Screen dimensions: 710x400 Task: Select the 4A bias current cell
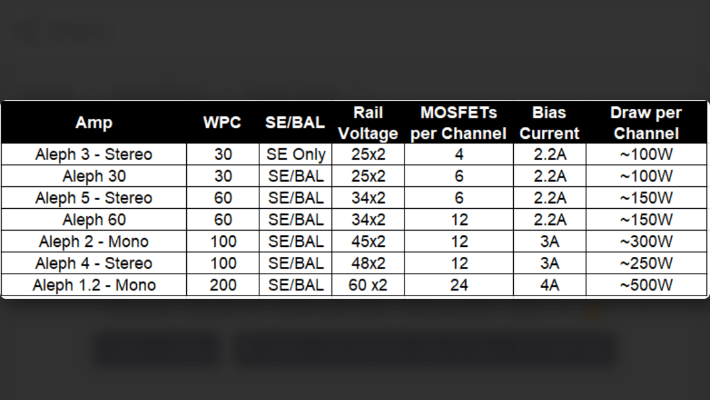[x=549, y=285]
